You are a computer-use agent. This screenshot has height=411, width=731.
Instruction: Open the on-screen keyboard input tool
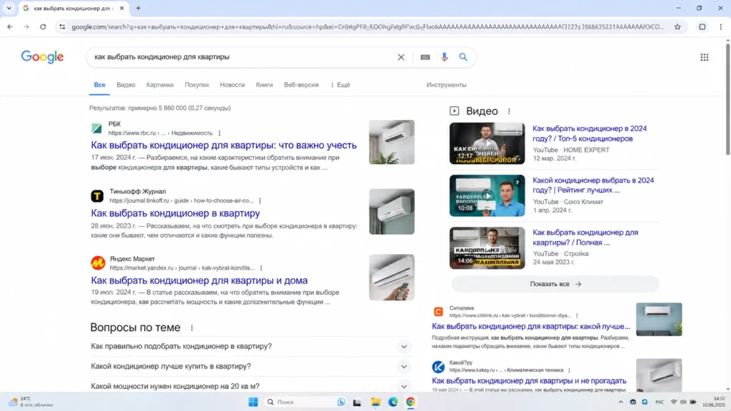[425, 57]
